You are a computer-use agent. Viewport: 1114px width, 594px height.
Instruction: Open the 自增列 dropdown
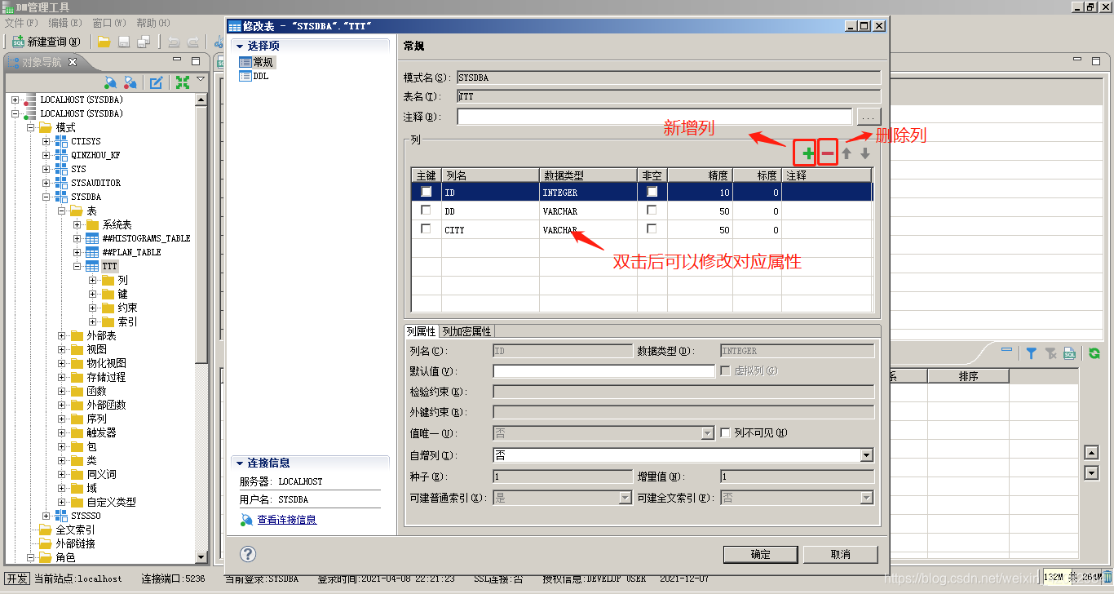867,455
